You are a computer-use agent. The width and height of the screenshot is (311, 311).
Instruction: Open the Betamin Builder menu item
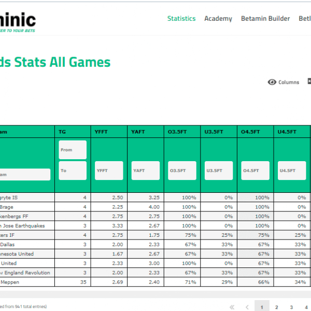click(x=265, y=19)
